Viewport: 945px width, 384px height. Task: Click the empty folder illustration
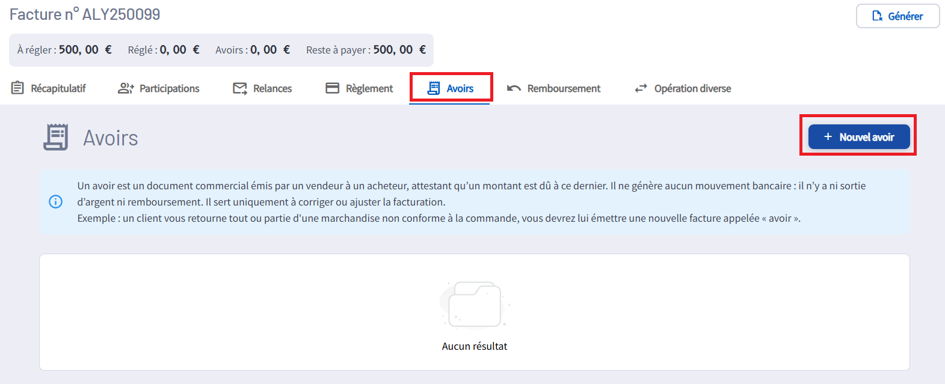point(475,304)
